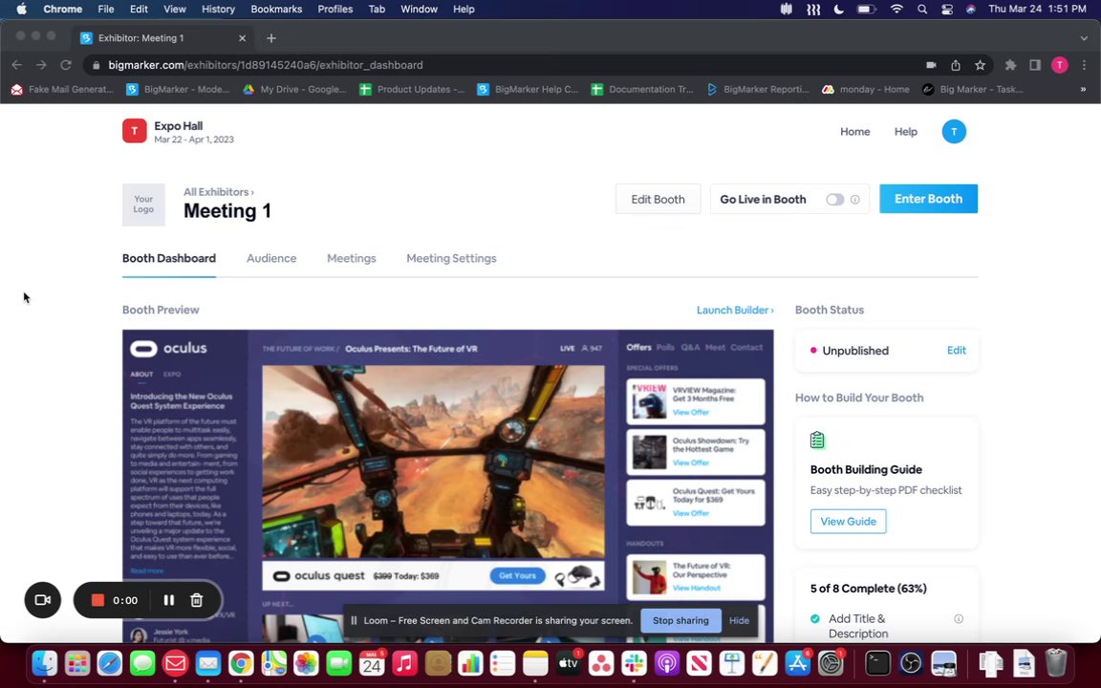Image resolution: width=1101 pixels, height=688 pixels.
Task: Switch to the Meetings tab
Action: point(351,258)
